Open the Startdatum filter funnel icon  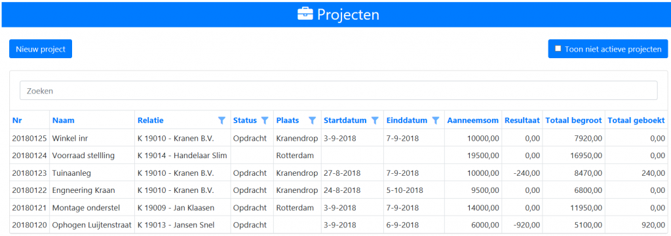tap(375, 120)
